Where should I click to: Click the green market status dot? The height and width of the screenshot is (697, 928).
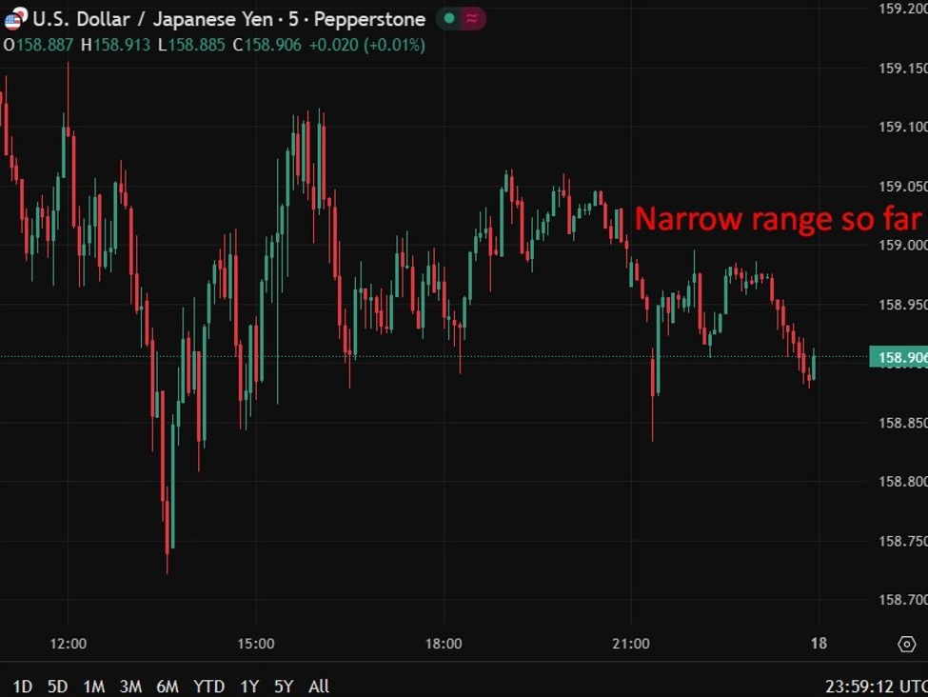pyautogui.click(x=449, y=19)
